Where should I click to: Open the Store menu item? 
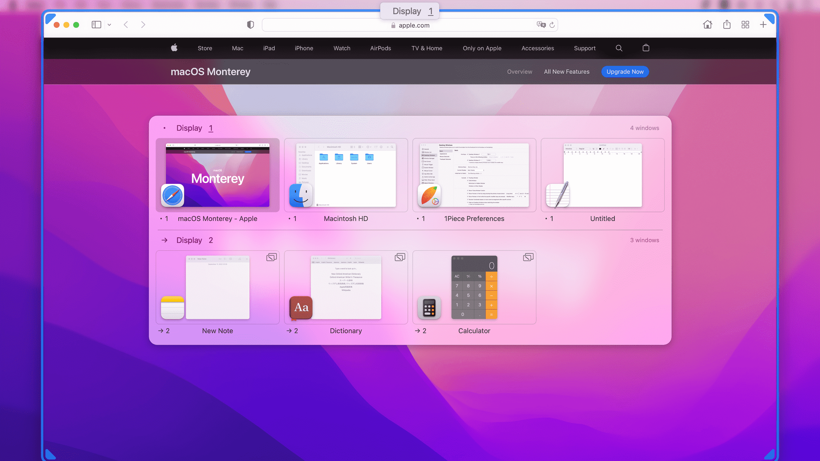(x=205, y=48)
